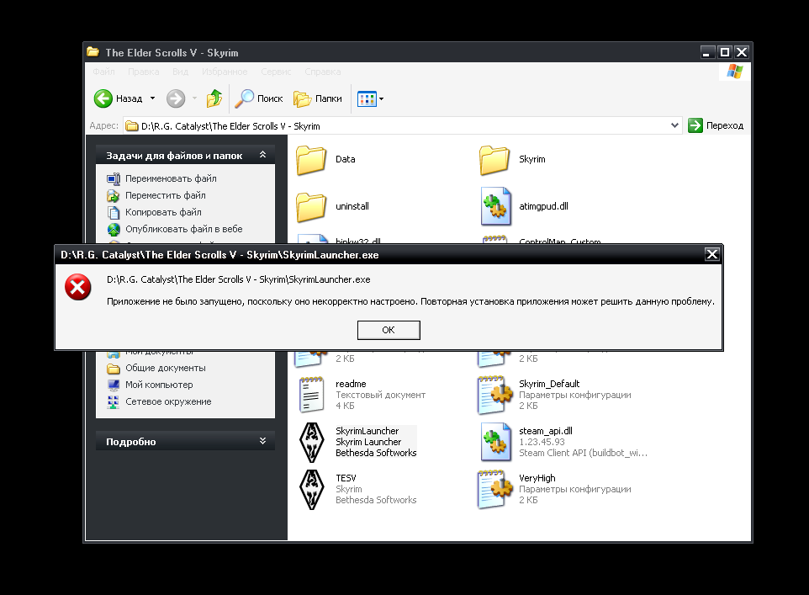Open the Правка menu
Viewport: 809px width, 595px height.
coord(144,72)
